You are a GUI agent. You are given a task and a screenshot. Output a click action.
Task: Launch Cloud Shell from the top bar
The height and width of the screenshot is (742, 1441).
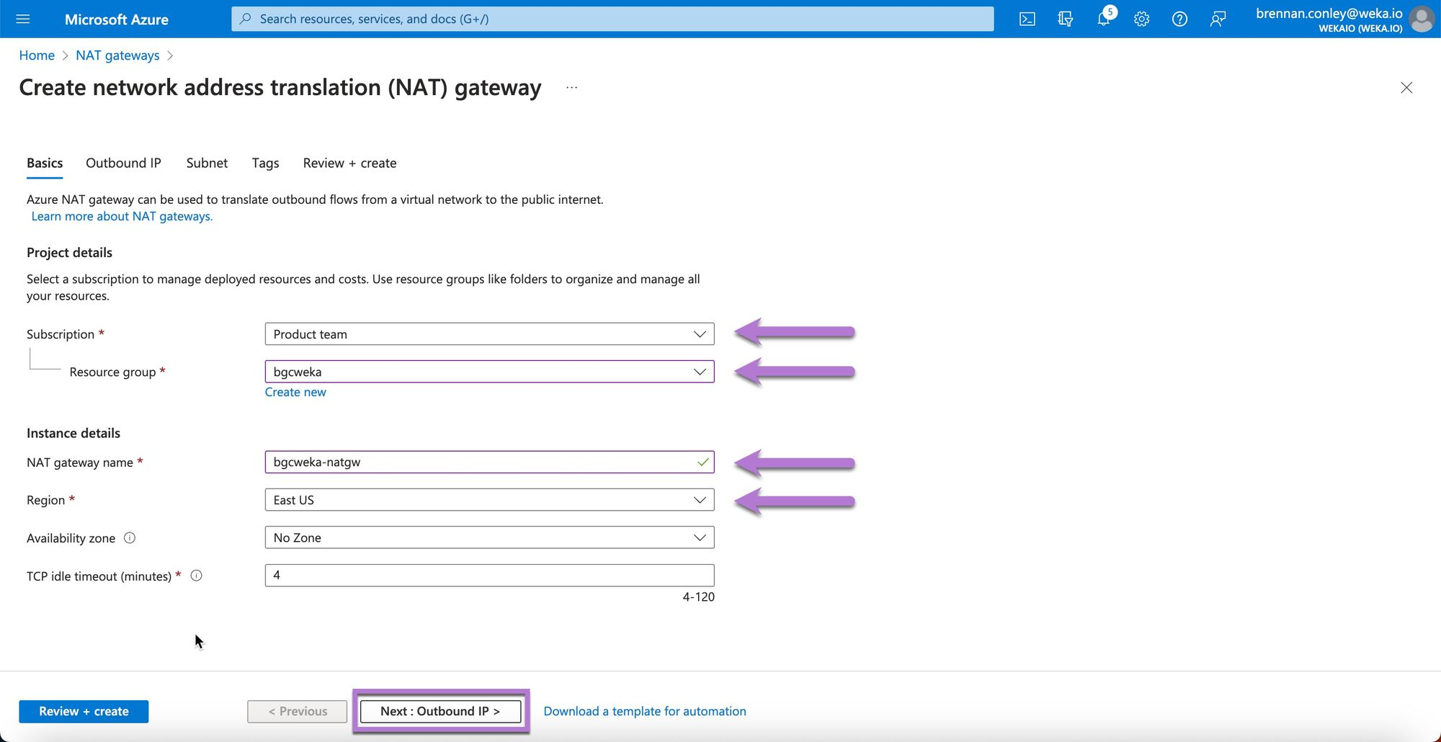click(x=1027, y=19)
